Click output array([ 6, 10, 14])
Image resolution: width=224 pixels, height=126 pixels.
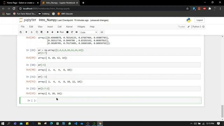pos(50,93)
